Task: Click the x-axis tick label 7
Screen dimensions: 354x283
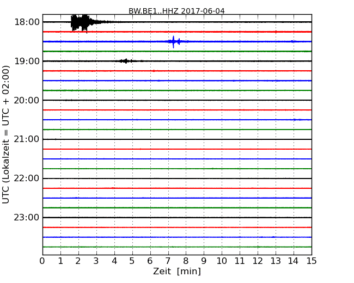Action: pyautogui.click(x=168, y=261)
